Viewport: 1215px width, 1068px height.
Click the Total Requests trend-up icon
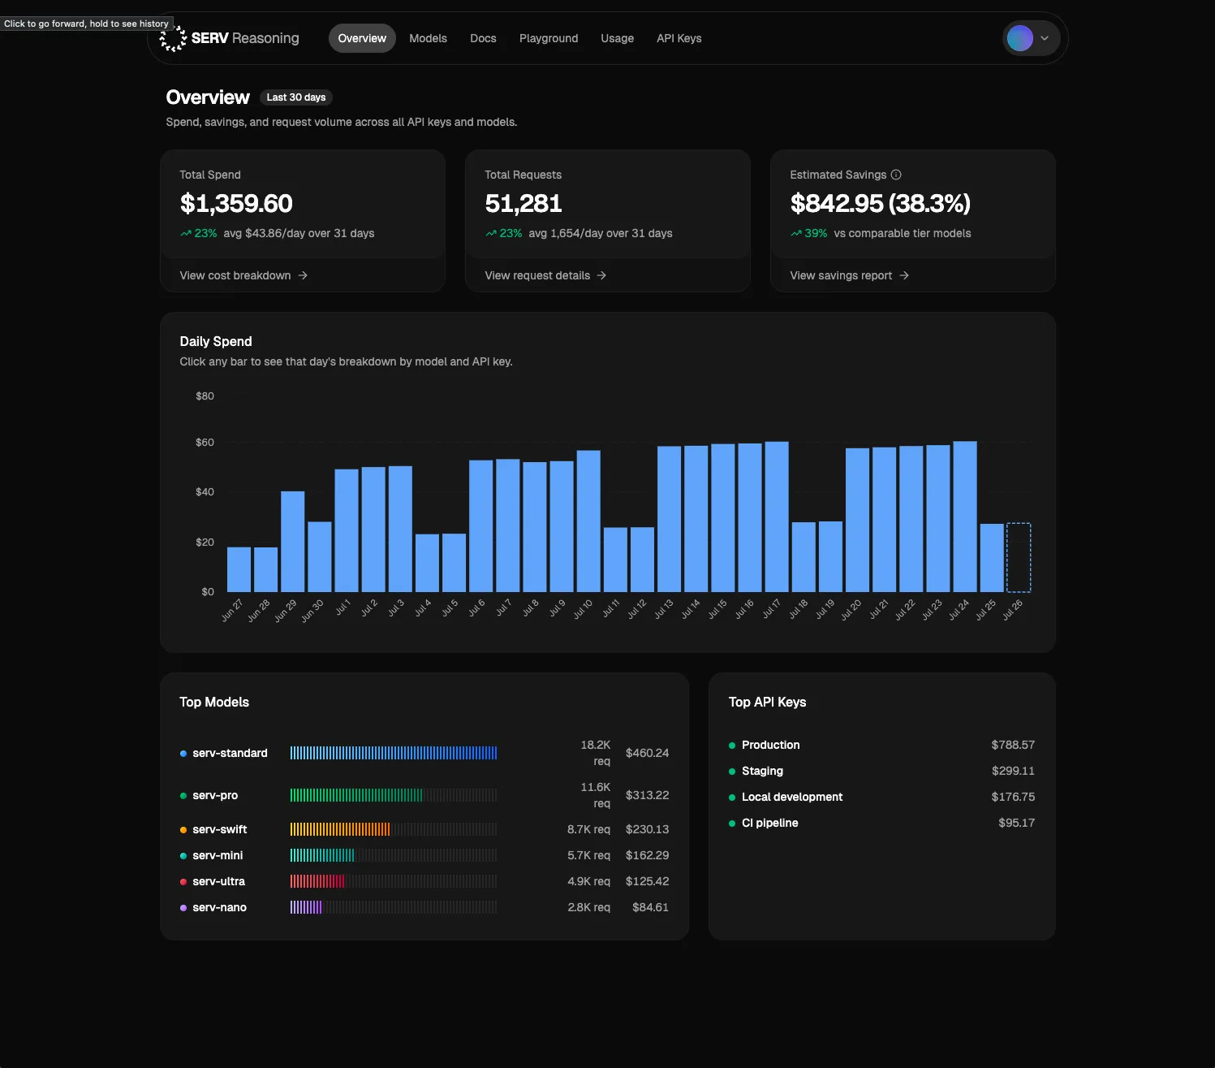click(491, 233)
